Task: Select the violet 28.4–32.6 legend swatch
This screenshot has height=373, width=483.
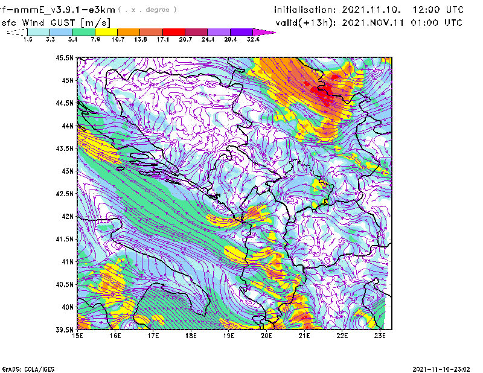Action: 241,32
